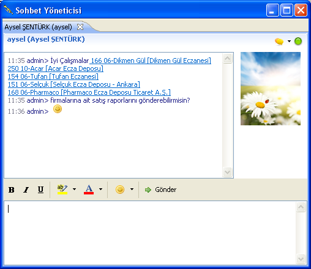Screen dimensions: 311x269
Task: Open the 168 06-Pharmaco Ecza Deposu link
Action: tap(89, 92)
